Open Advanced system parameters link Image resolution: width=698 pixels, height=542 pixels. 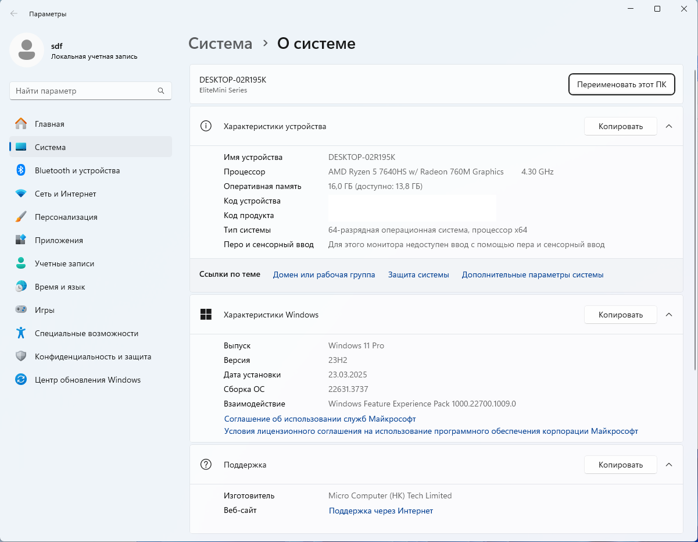pyautogui.click(x=532, y=274)
